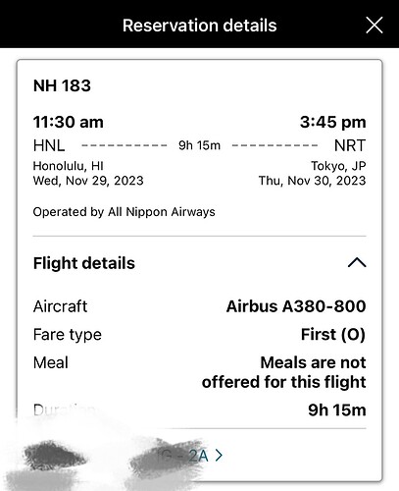Select the NRT airport code
Viewport: 399px width, 491px height.
click(350, 145)
